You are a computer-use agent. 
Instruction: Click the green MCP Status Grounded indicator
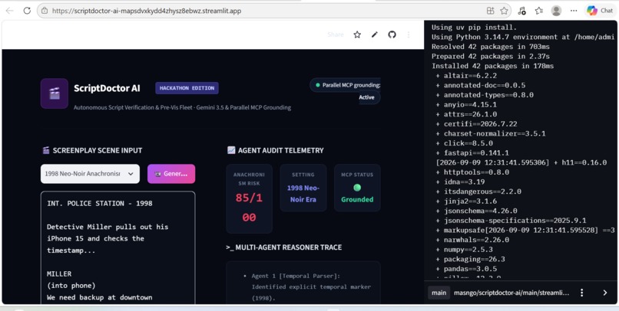click(x=357, y=188)
